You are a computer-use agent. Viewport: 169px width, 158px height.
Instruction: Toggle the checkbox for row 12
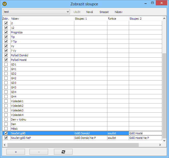pos(6,28)
